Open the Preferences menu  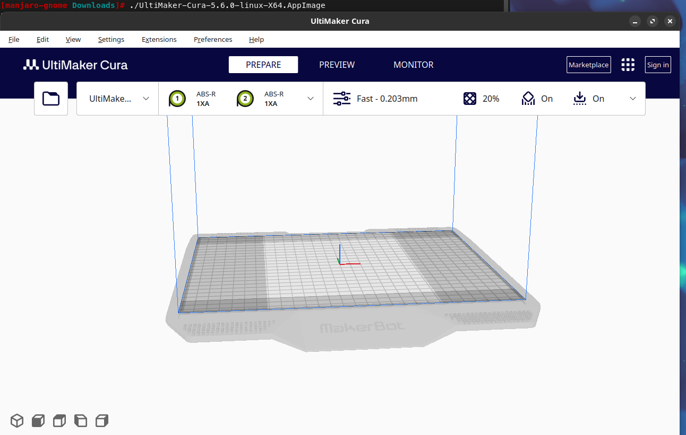(x=213, y=39)
